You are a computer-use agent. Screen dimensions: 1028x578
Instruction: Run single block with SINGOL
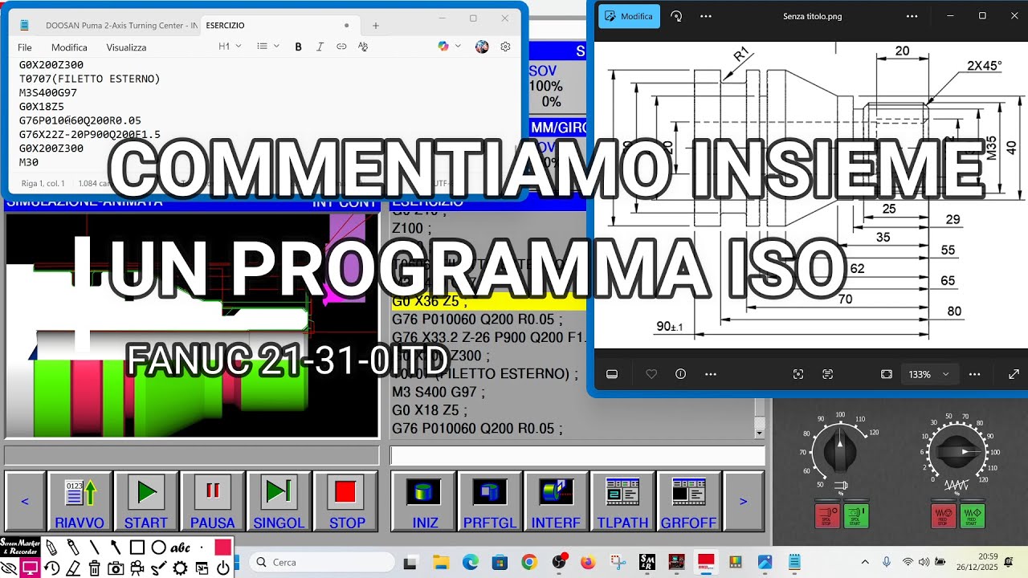(279, 501)
